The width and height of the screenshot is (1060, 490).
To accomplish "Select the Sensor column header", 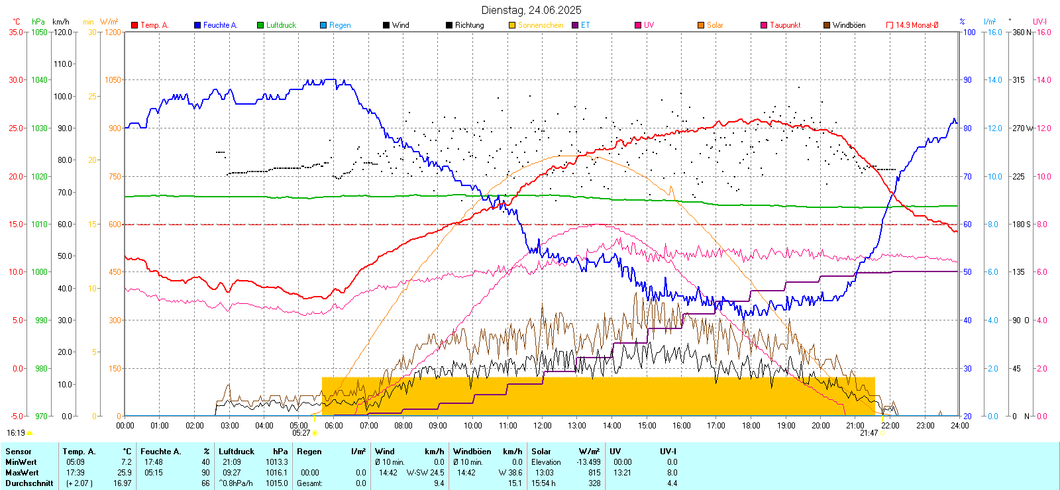I will tap(19, 452).
